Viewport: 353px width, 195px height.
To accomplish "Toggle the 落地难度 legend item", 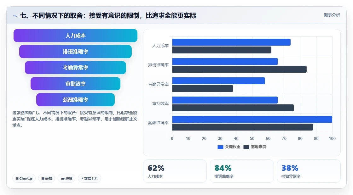I will pos(255,147).
